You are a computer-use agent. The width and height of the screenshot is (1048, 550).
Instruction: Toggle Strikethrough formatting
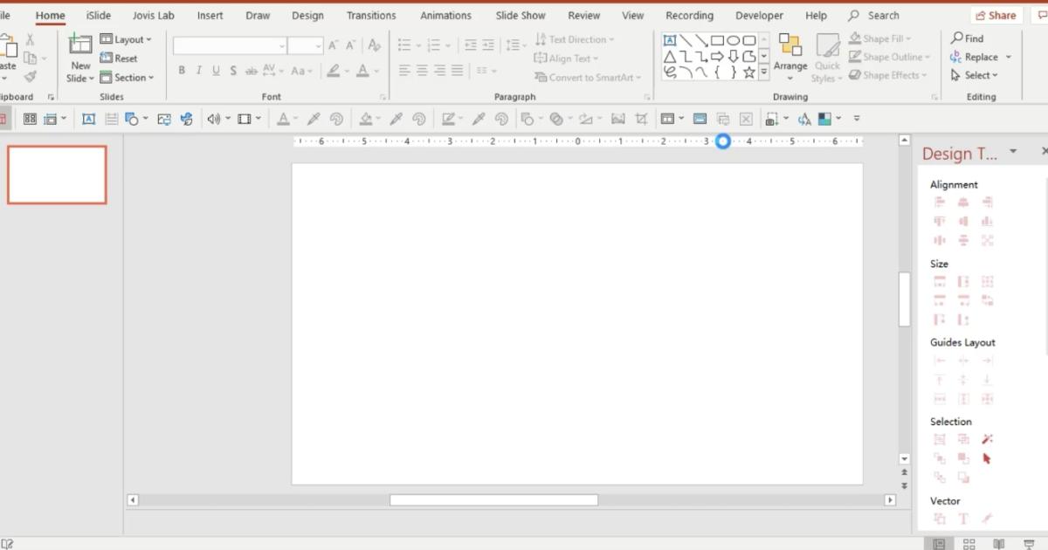234,70
